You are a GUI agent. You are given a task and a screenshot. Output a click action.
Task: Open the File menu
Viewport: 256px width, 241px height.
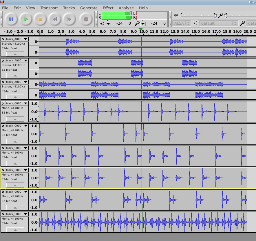[5, 8]
